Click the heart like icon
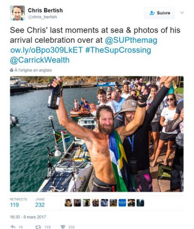Screen dimensions: 194x229 [x=63, y=227]
